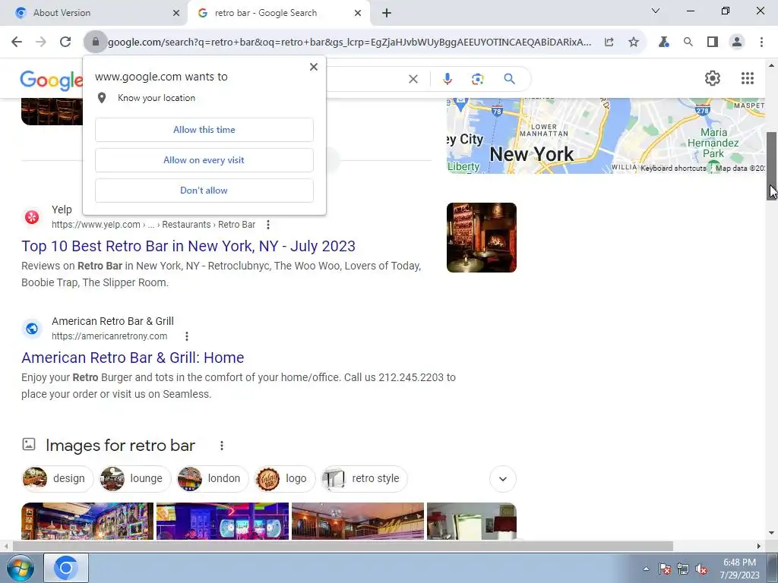
Task: Clear the Google search box text
Action: (413, 79)
